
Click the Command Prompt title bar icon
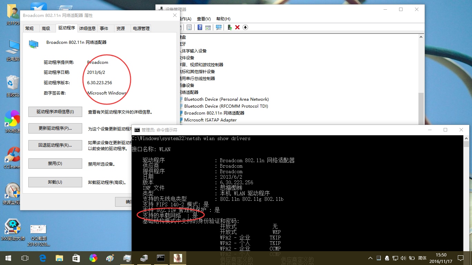pos(137,130)
